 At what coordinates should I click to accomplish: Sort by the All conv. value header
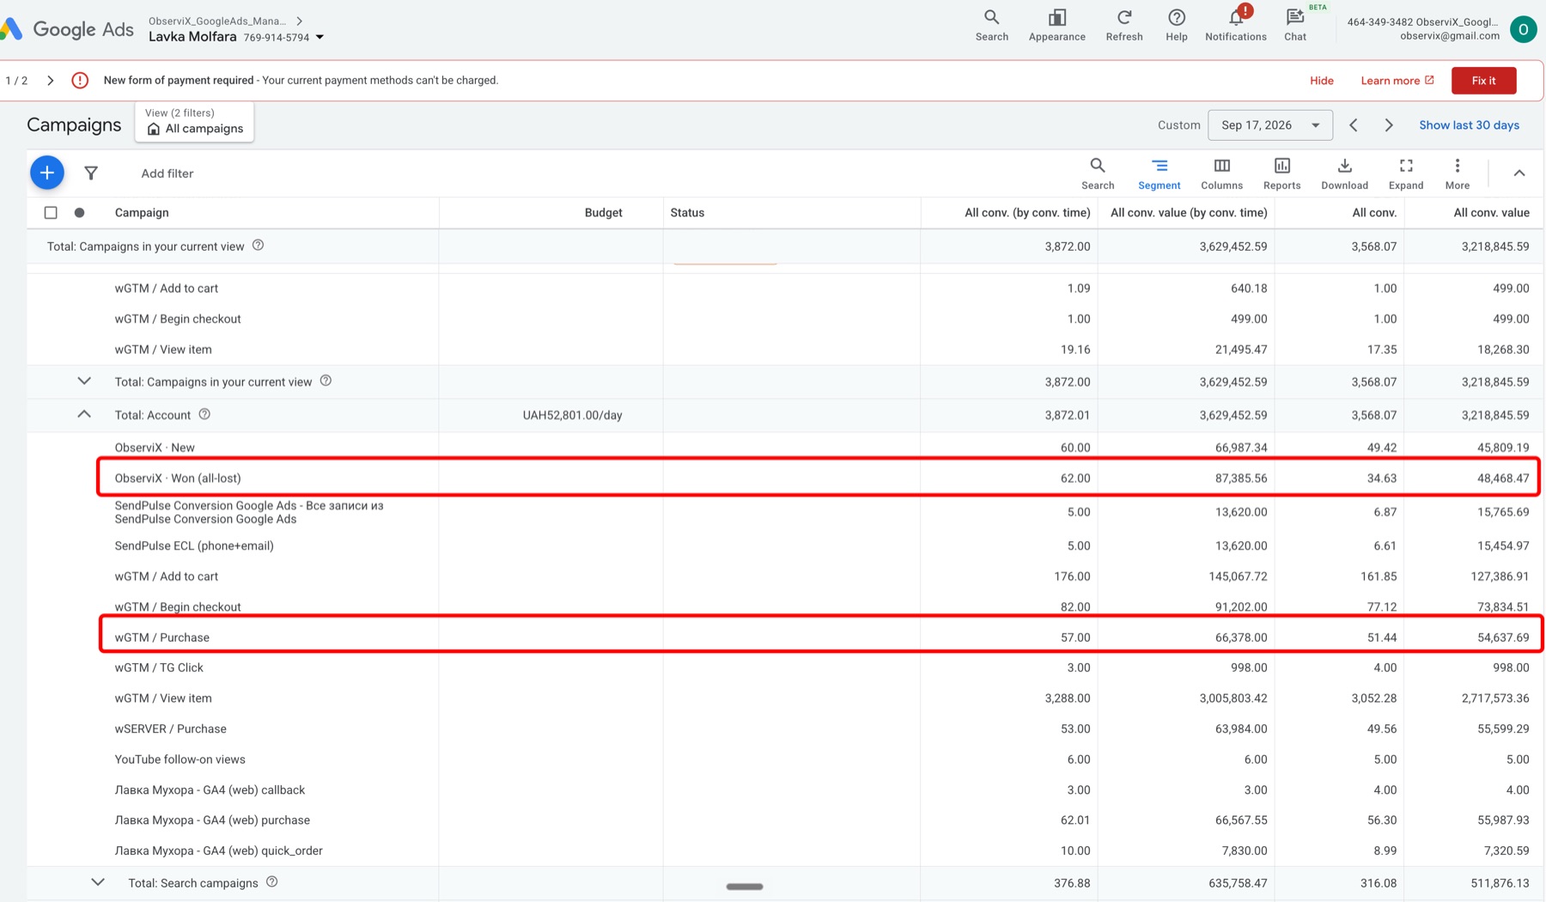[1491, 212]
